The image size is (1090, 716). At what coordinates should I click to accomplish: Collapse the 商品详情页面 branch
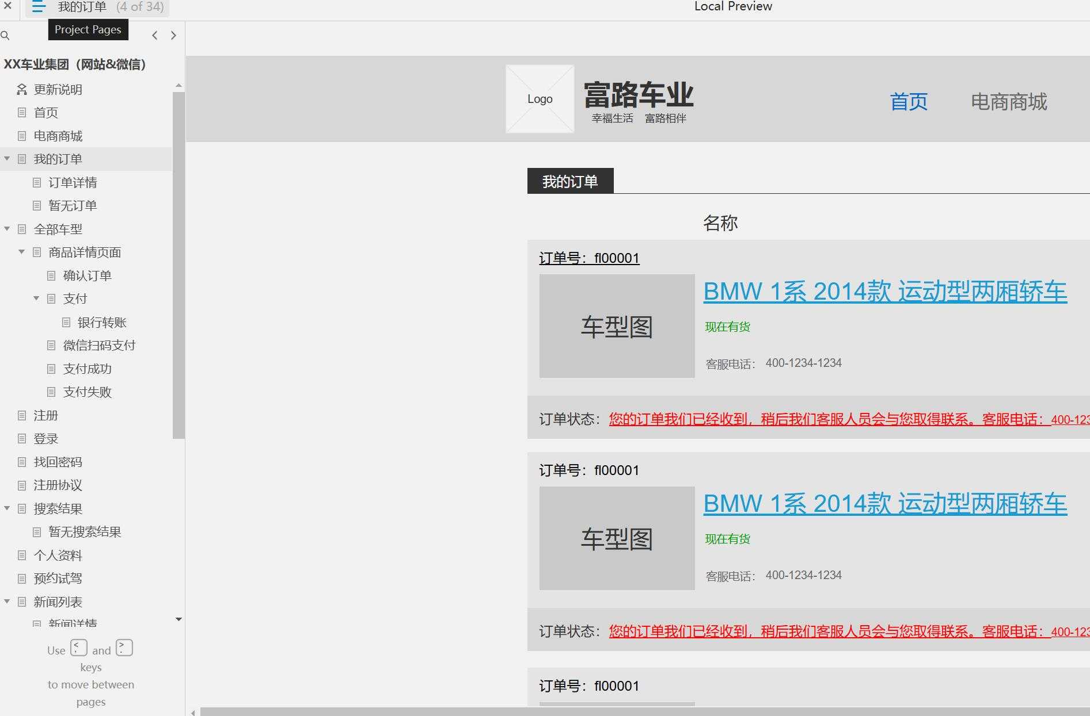[x=21, y=251]
